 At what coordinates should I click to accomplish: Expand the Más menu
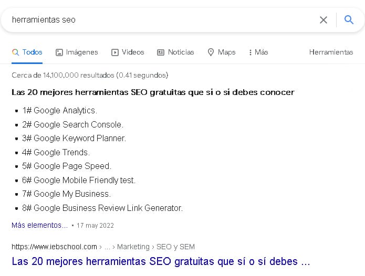(258, 52)
